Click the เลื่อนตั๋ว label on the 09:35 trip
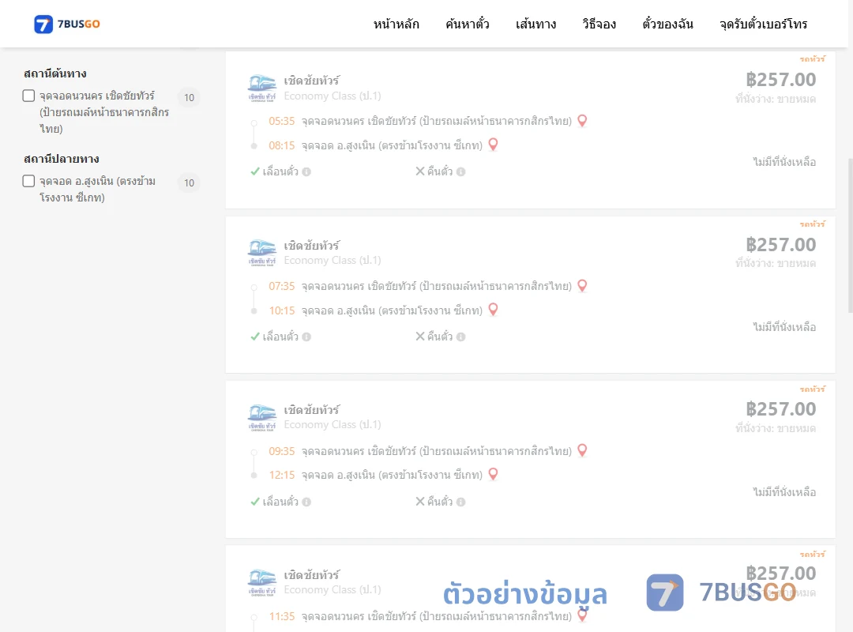The width and height of the screenshot is (853, 632). (x=280, y=502)
